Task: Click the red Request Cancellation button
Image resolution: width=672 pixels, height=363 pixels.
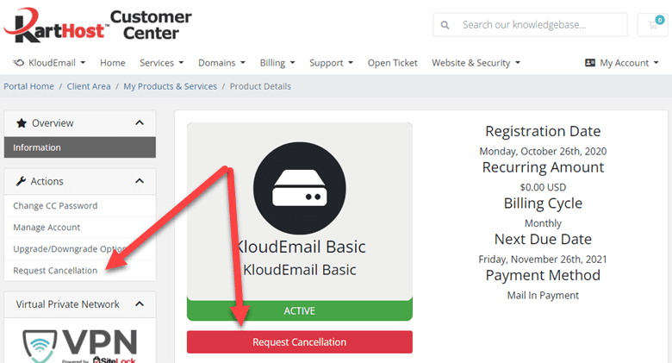Action: [x=300, y=342]
